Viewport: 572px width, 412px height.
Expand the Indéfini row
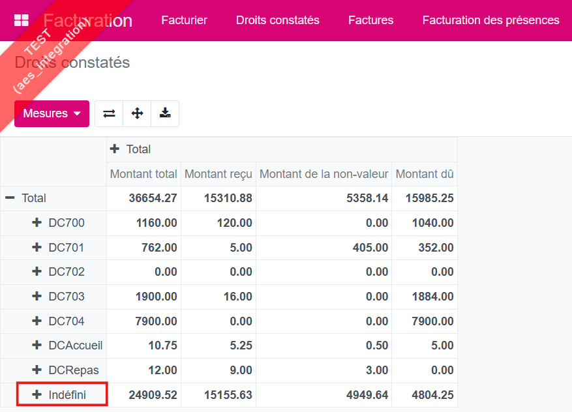61,395
